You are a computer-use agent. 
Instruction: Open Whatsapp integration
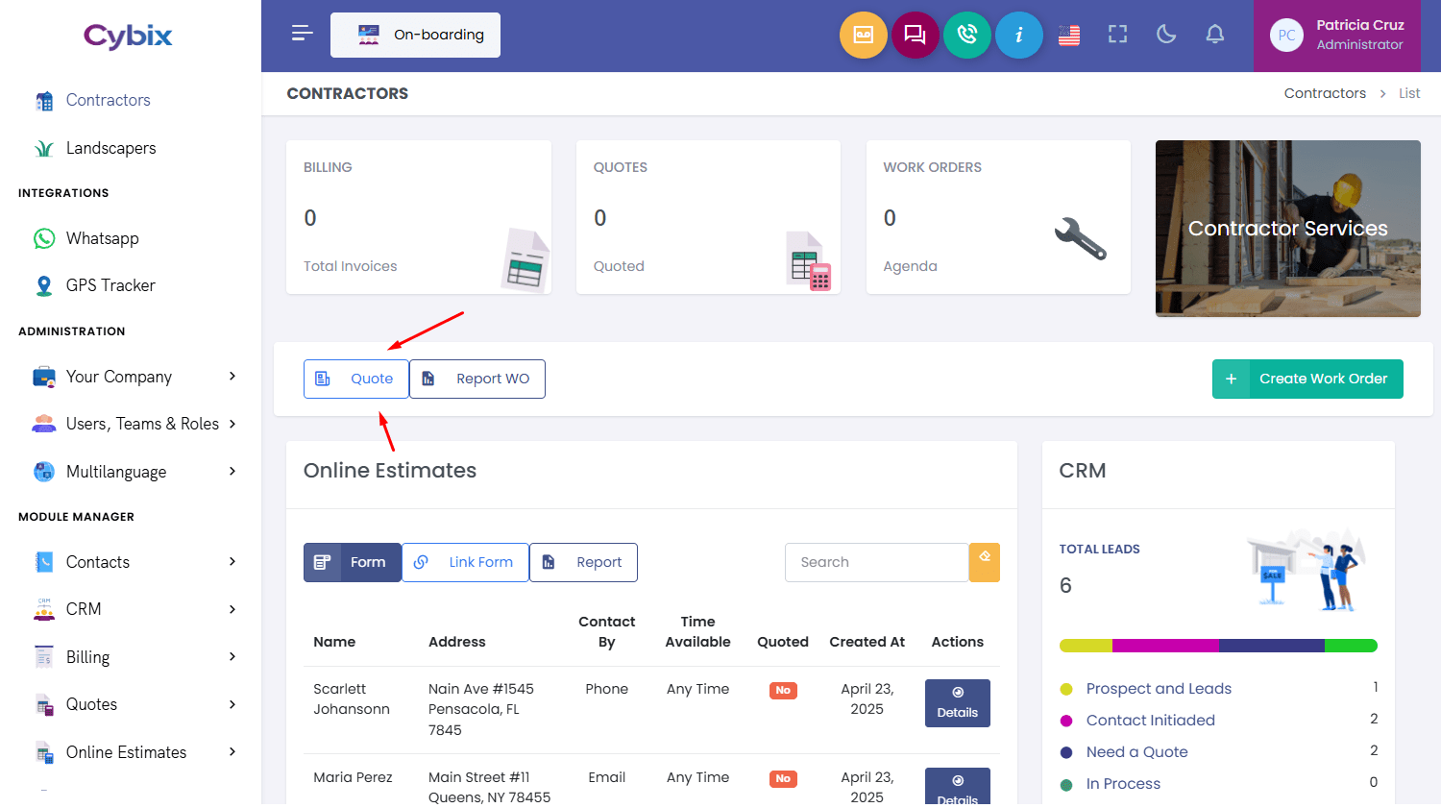pos(102,238)
